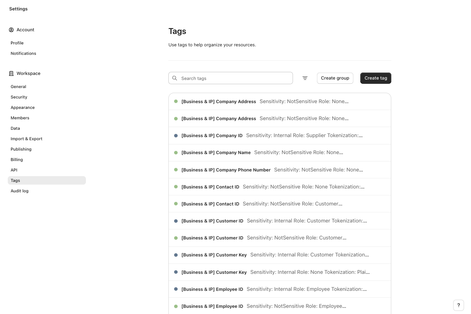Open the Billing settings page
This screenshot has height=314, width=471.
pos(17,160)
